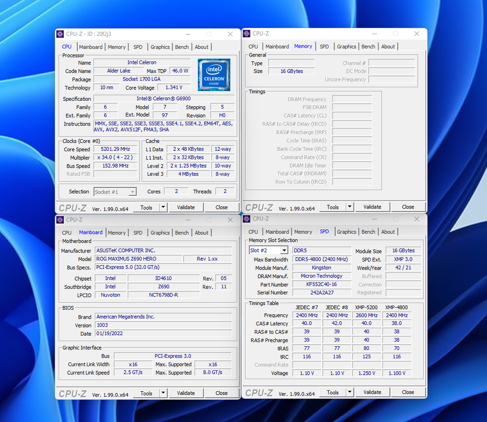Click the ASUSTeK COMPUTER INC. manufacturer field

164,250
